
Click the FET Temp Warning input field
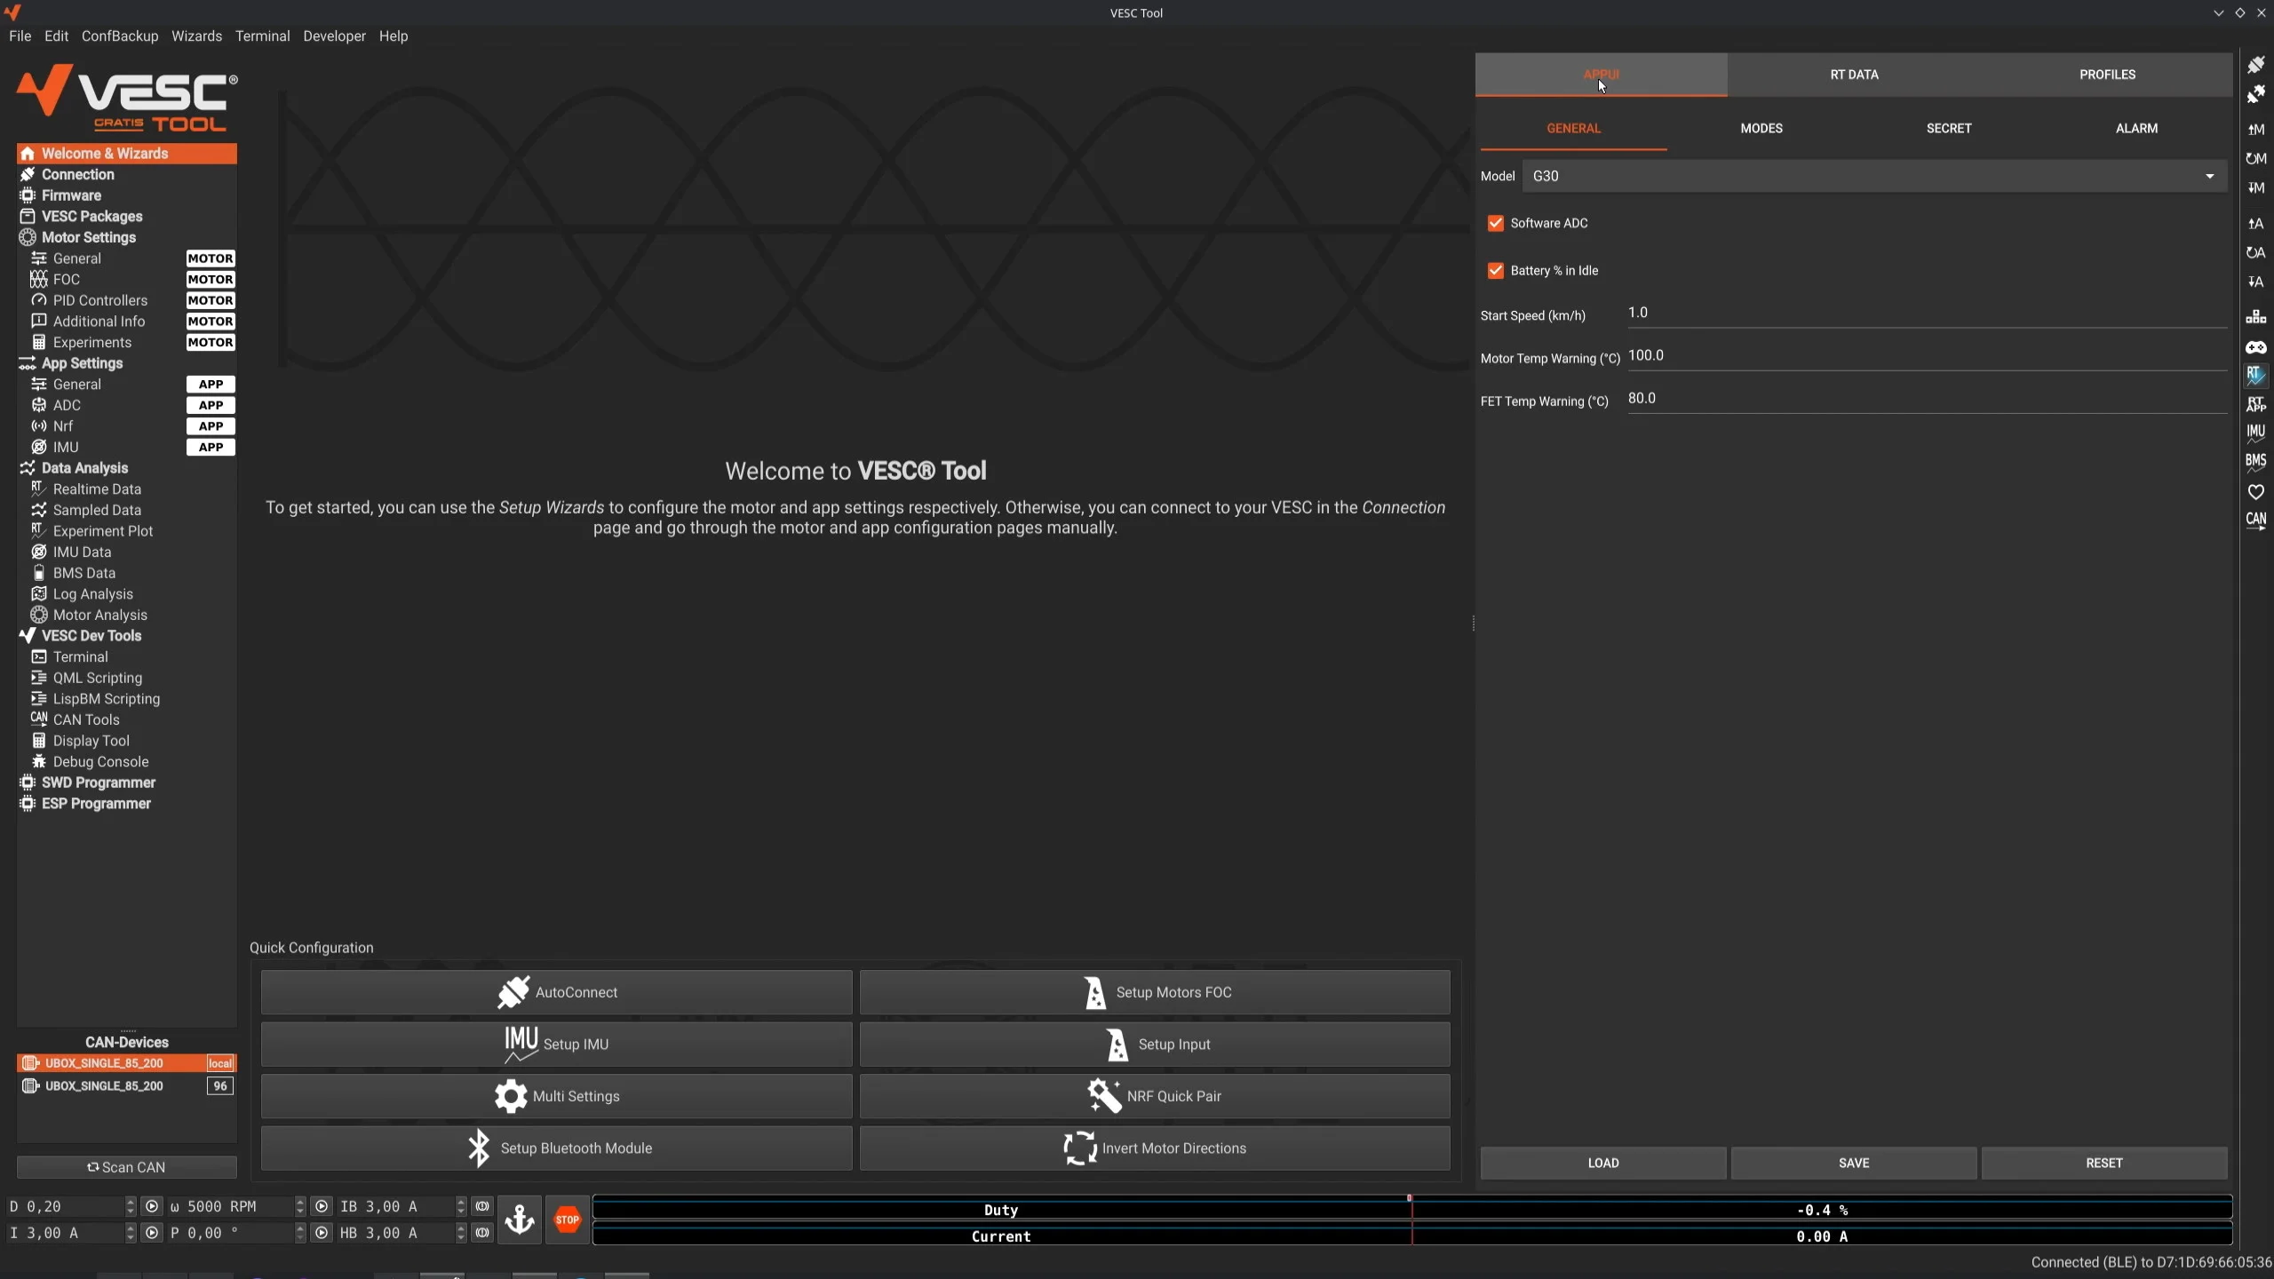point(1927,399)
